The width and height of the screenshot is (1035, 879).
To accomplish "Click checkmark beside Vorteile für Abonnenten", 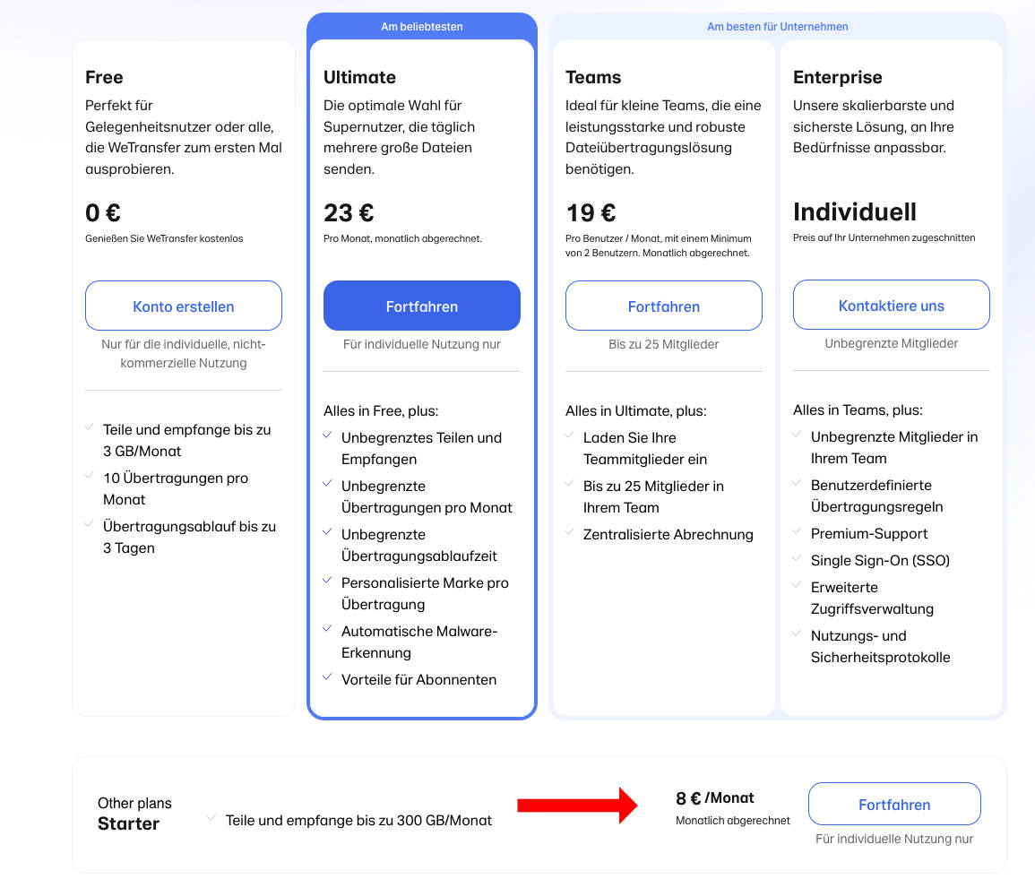I will (x=327, y=677).
